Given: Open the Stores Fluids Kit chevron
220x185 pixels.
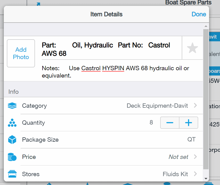Looking at the screenshot, I should coord(195,174).
